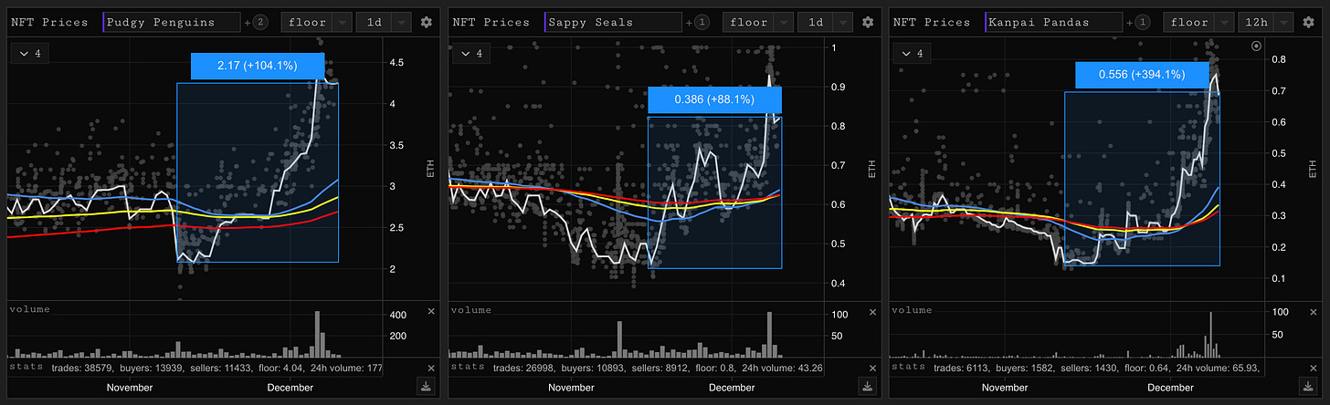Open settings gear in Pudgy Penguins panel
The width and height of the screenshot is (1330, 405).
(427, 22)
